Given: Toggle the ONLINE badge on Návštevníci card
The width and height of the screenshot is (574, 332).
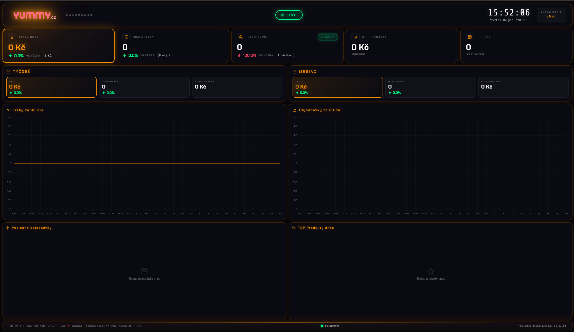Looking at the screenshot, I should [x=328, y=37].
